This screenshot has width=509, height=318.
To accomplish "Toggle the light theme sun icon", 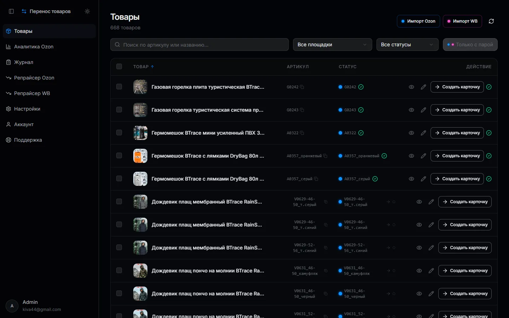I will tap(87, 11).
